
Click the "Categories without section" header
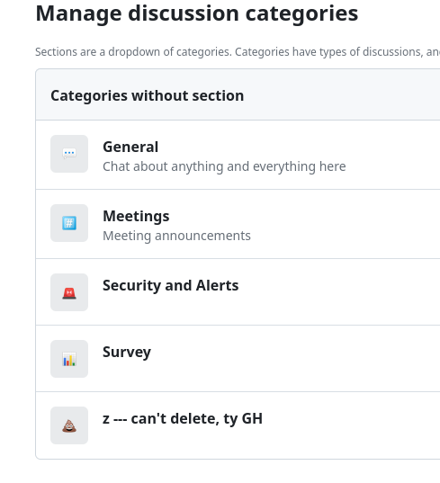(147, 95)
